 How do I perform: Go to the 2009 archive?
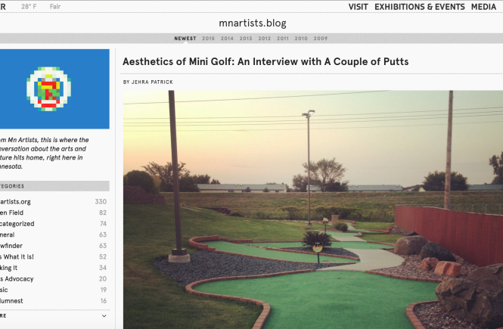point(321,39)
